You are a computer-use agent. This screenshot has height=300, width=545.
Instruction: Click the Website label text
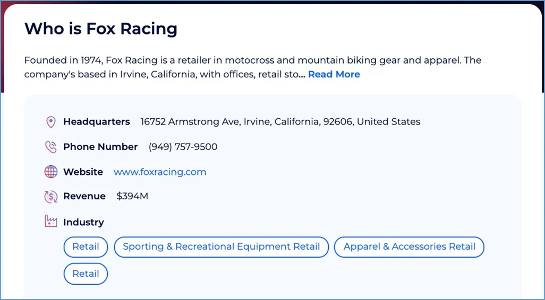point(83,172)
